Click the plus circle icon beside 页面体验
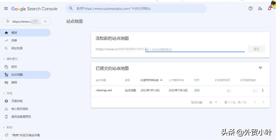Image resolution: width=276 pixels, height=140 pixels. pyautogui.click(x=6, y=101)
